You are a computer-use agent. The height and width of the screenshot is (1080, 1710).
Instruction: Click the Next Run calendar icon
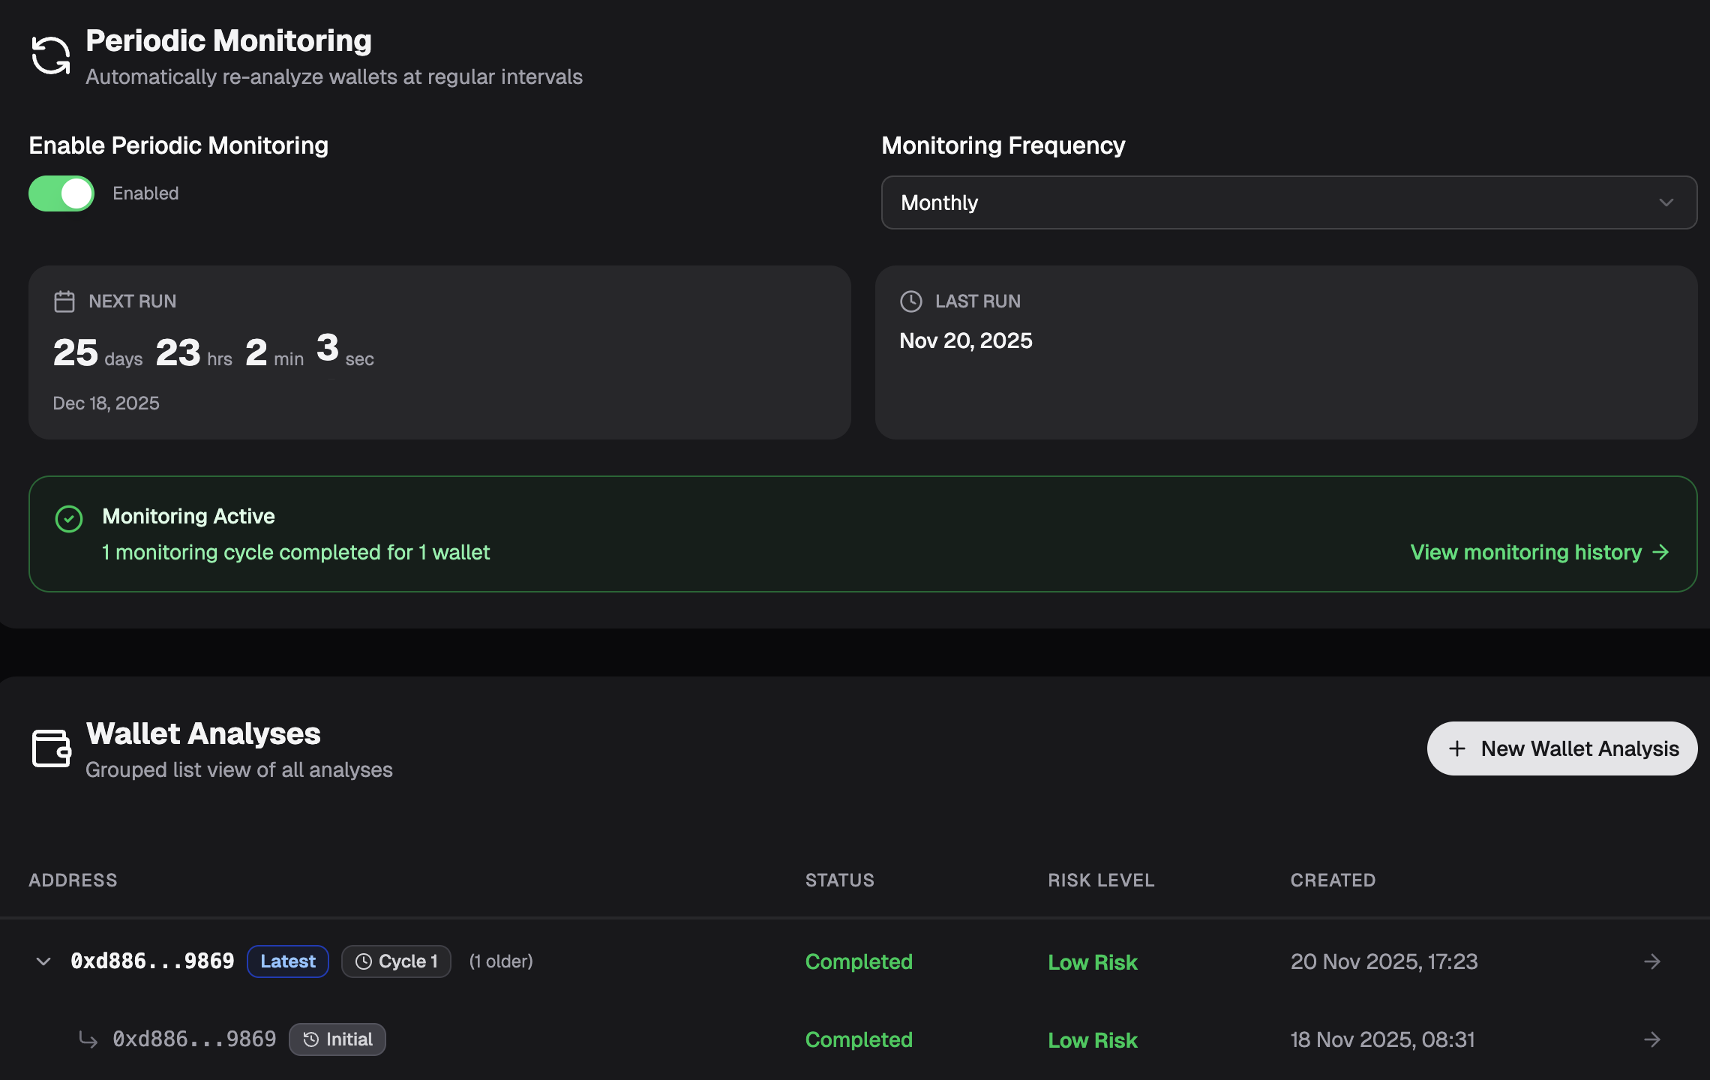(x=64, y=301)
